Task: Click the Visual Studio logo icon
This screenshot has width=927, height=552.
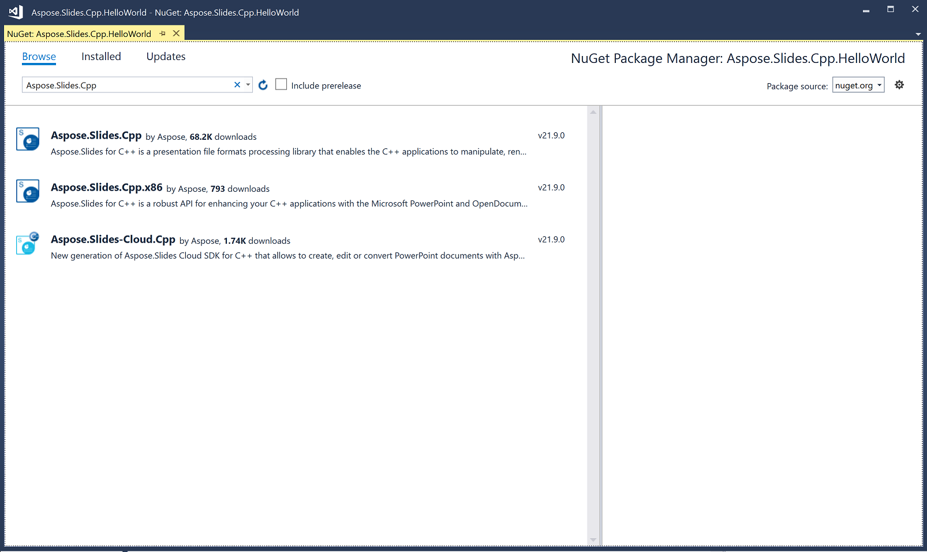Action: click(x=16, y=12)
